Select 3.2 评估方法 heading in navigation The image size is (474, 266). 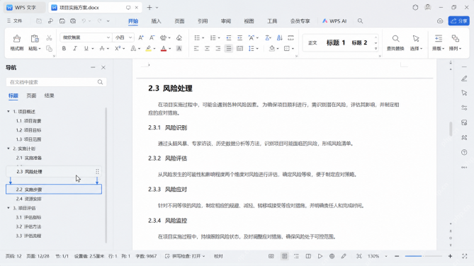28,226
